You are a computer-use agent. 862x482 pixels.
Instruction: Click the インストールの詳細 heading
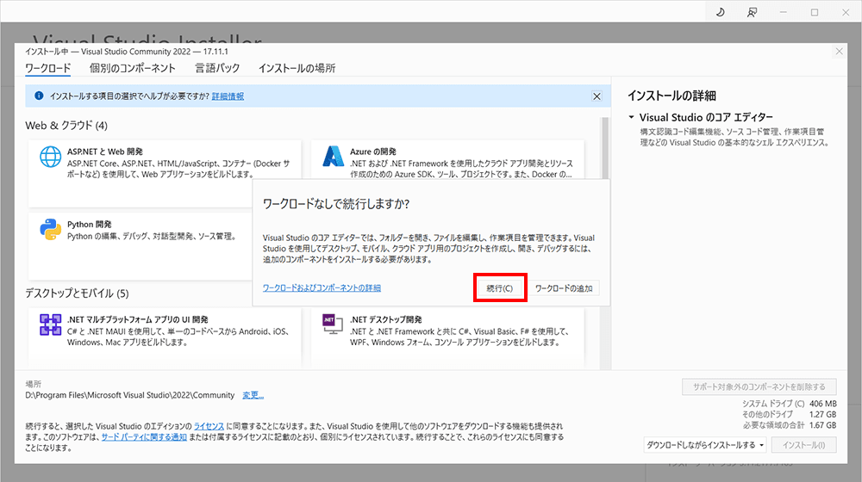(x=671, y=96)
